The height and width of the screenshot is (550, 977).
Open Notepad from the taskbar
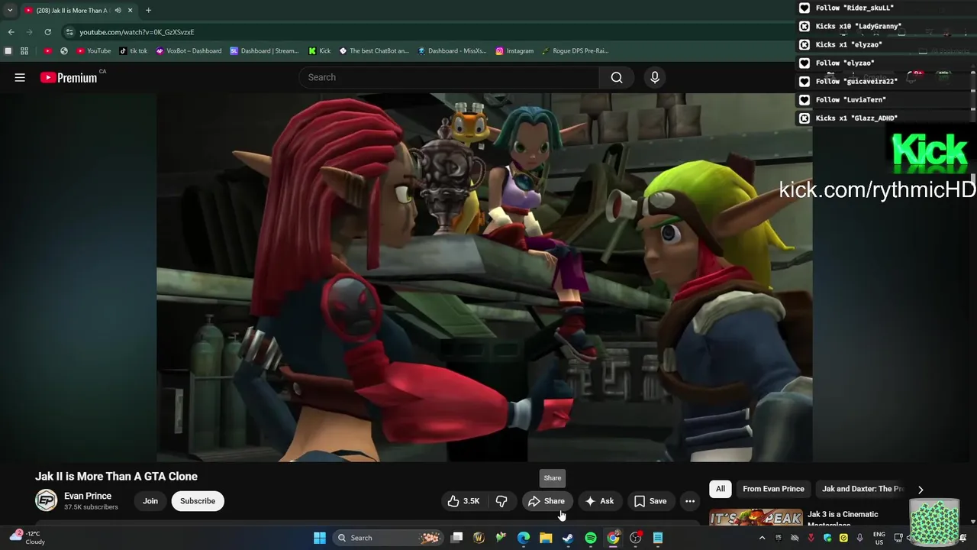[658, 538]
